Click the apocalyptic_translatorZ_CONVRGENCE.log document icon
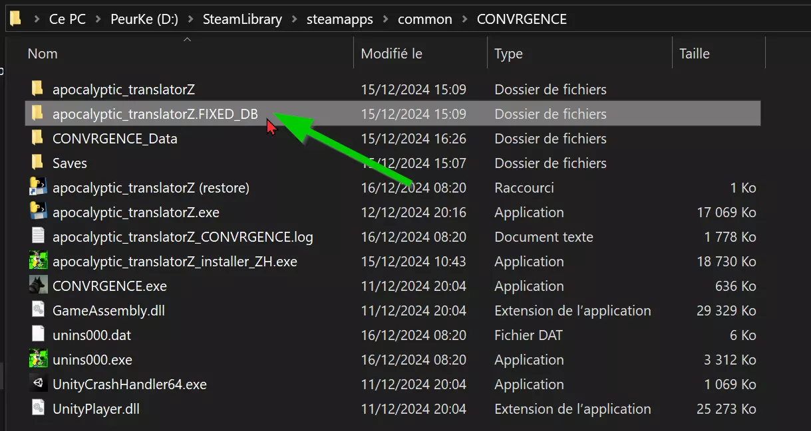This screenshot has height=431, width=811. pyautogui.click(x=38, y=236)
